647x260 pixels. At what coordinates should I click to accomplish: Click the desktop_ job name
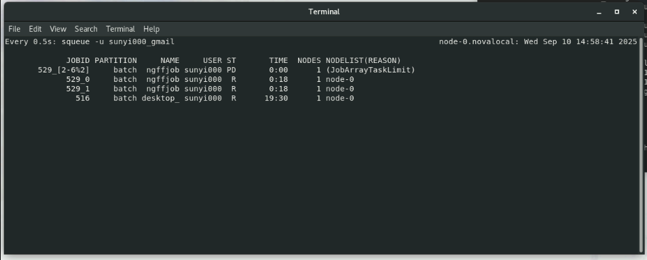coord(160,98)
